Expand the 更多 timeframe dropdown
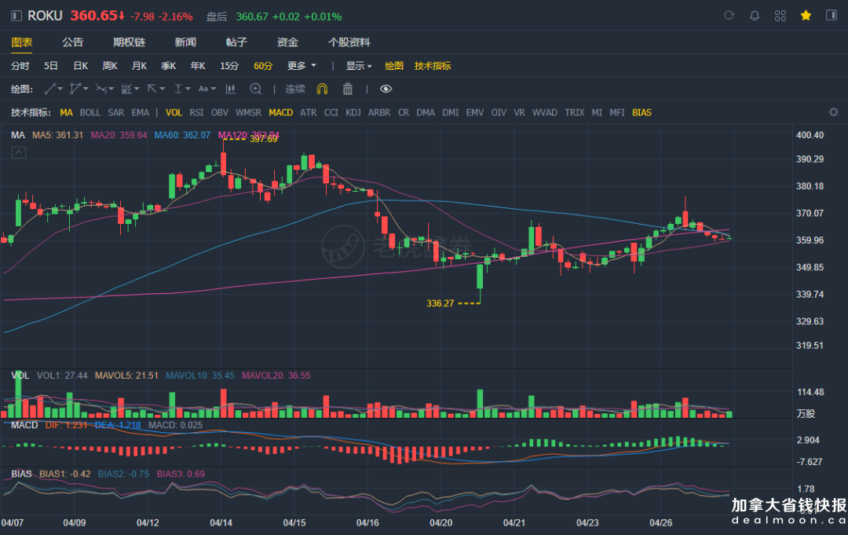Viewport: 848px width, 535px height. click(x=302, y=66)
